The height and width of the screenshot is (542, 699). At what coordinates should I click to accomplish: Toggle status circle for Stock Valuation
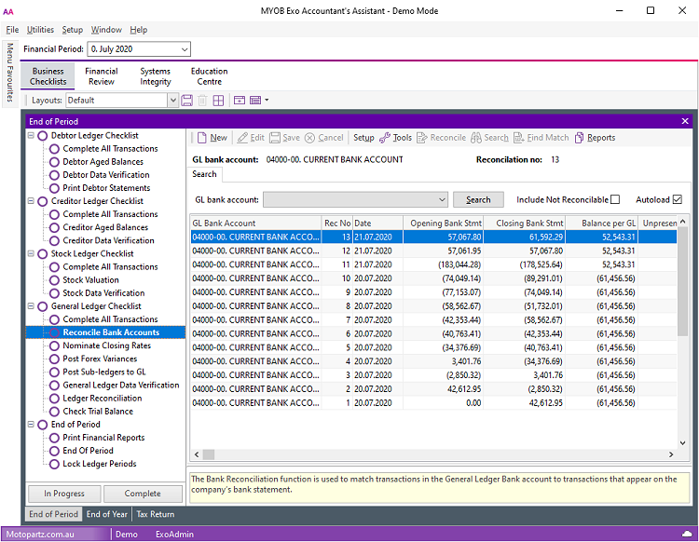tap(54, 280)
